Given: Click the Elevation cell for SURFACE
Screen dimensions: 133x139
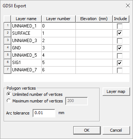Looking at the screenshot, I should [94, 33].
